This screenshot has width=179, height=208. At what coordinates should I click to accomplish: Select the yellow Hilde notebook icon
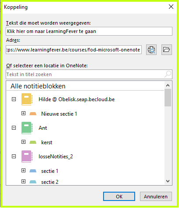coord(27,99)
